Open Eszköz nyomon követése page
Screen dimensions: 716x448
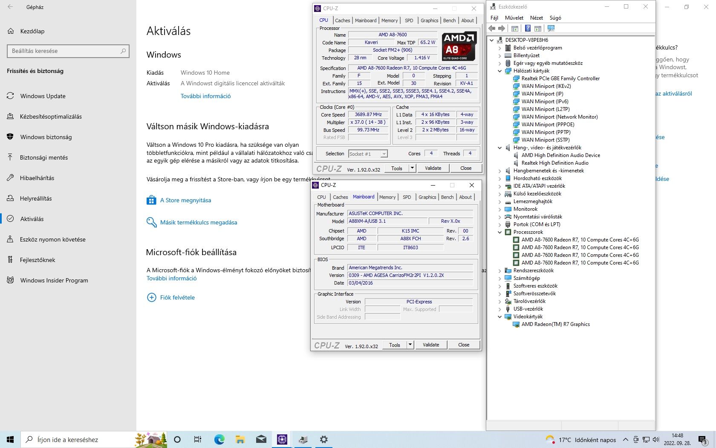click(x=46, y=239)
